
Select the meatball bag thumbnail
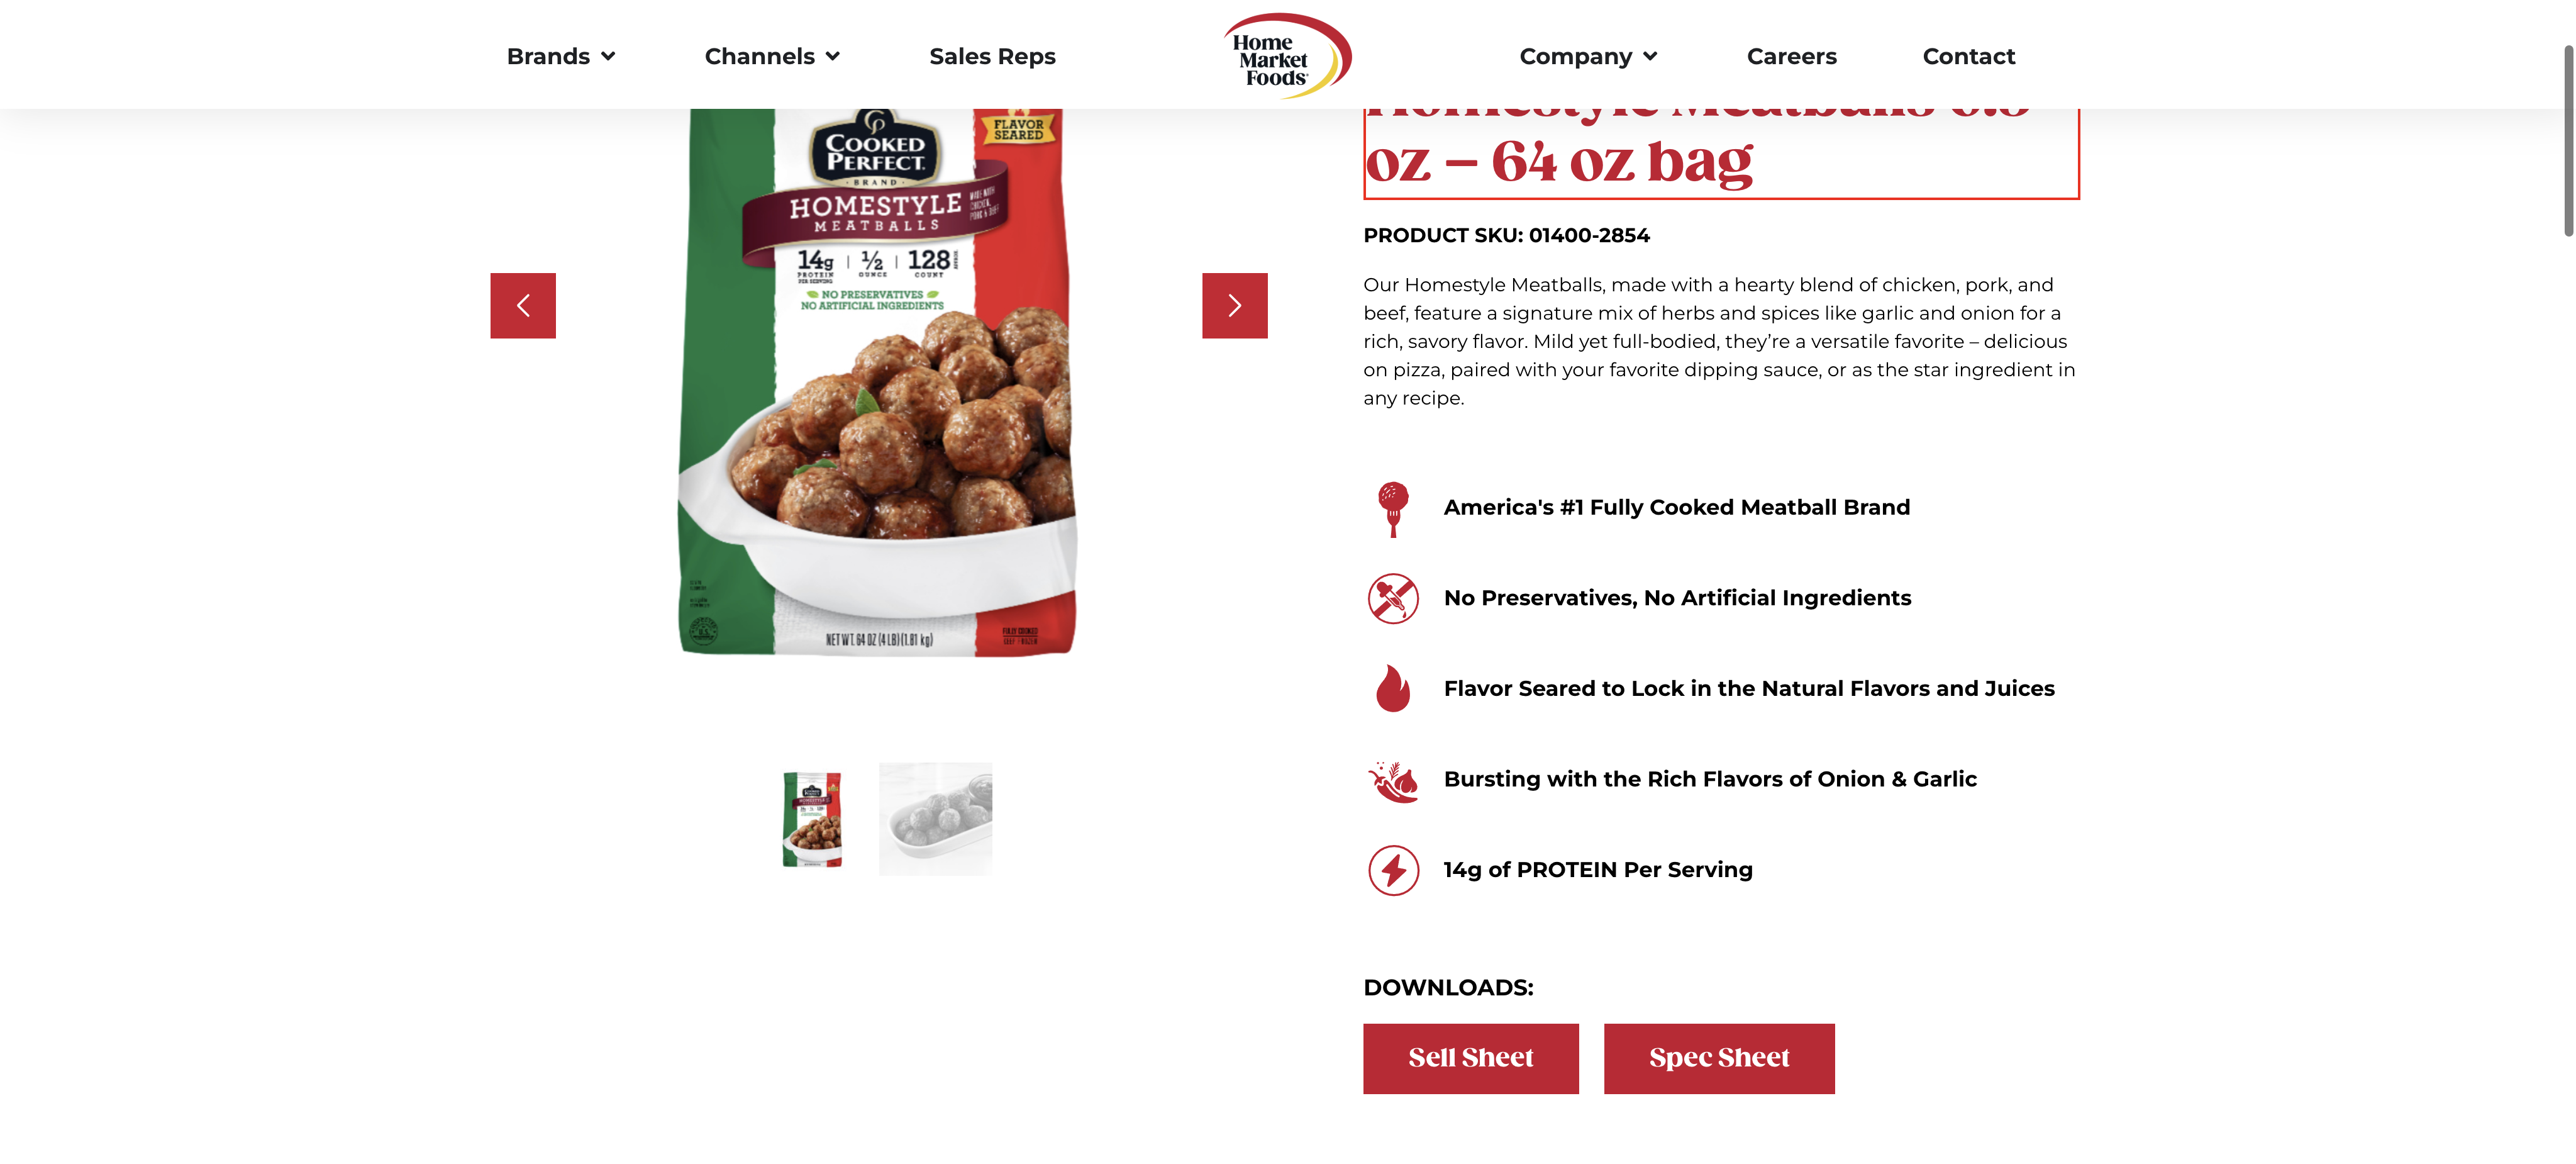click(811, 819)
